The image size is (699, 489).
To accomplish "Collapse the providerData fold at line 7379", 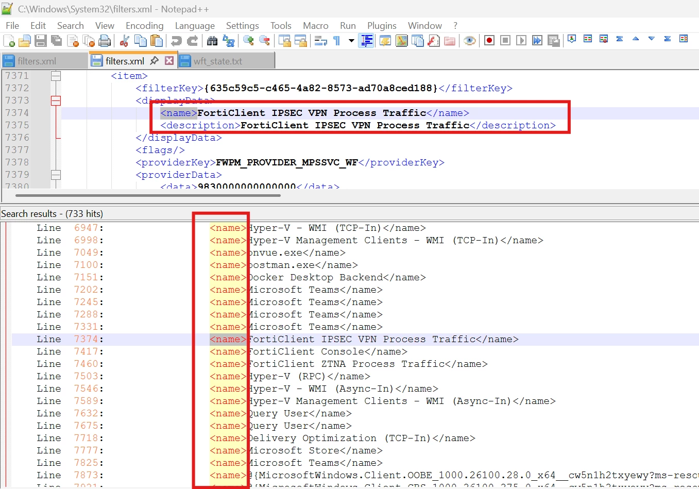I will tap(56, 175).
